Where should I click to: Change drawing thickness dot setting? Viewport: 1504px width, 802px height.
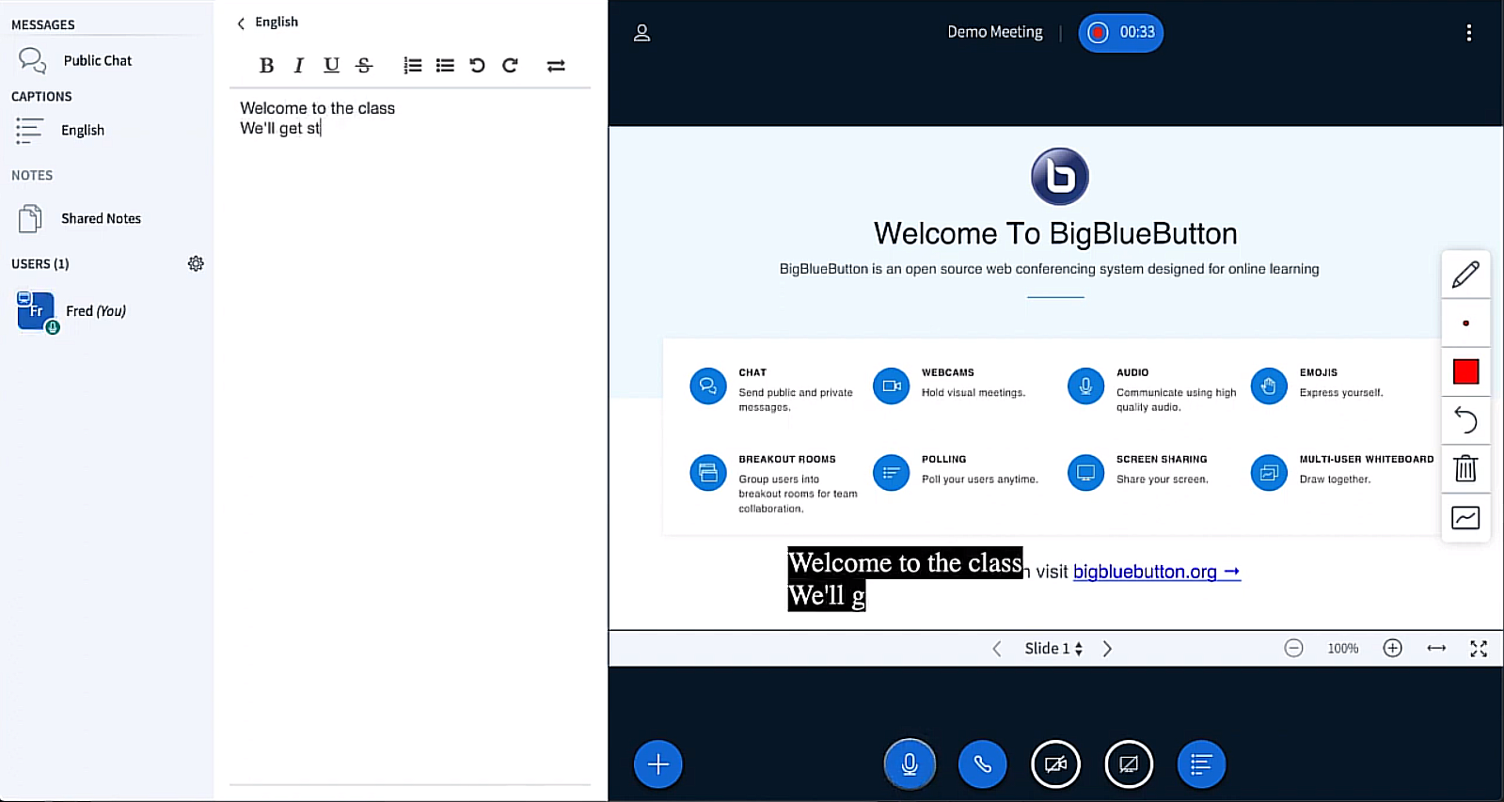click(1465, 323)
